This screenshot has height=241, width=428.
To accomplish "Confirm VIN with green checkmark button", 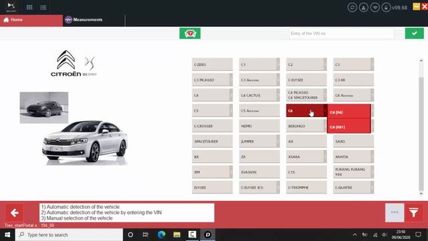I will [415, 33].
